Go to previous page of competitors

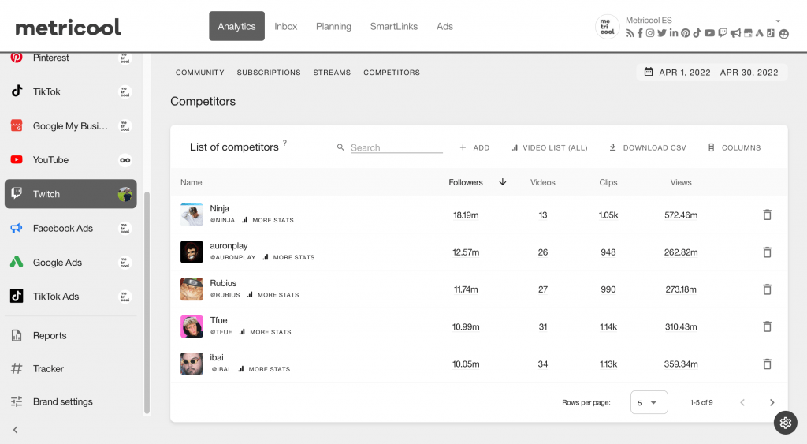tap(742, 402)
